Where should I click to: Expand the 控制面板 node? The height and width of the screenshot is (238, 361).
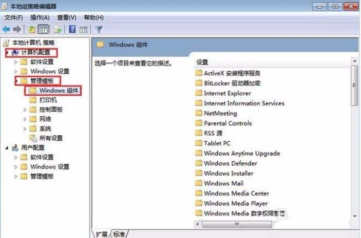(x=25, y=110)
